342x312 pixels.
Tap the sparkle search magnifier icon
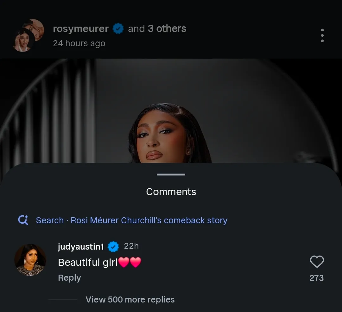point(23,220)
